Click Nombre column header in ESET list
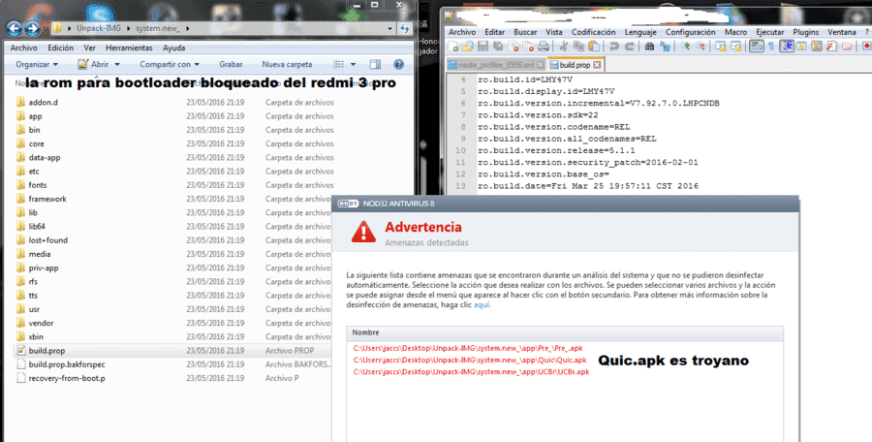872x442 pixels. point(365,332)
